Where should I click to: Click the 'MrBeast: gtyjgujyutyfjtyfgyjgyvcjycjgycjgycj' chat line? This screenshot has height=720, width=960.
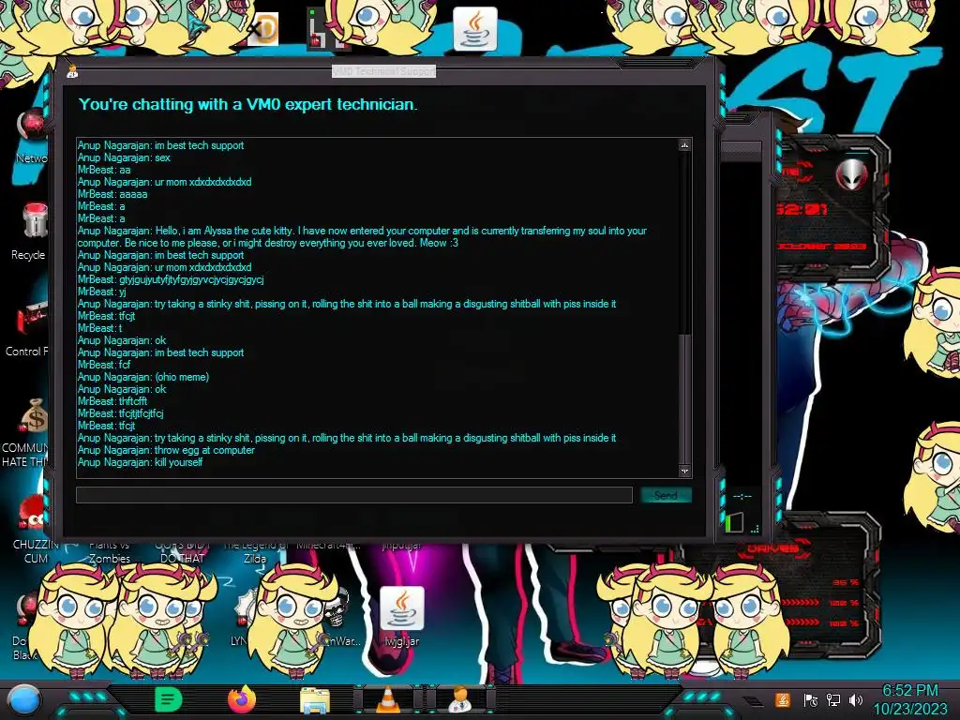click(171, 279)
